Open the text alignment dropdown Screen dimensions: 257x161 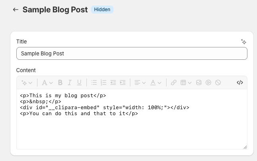[x=140, y=82]
